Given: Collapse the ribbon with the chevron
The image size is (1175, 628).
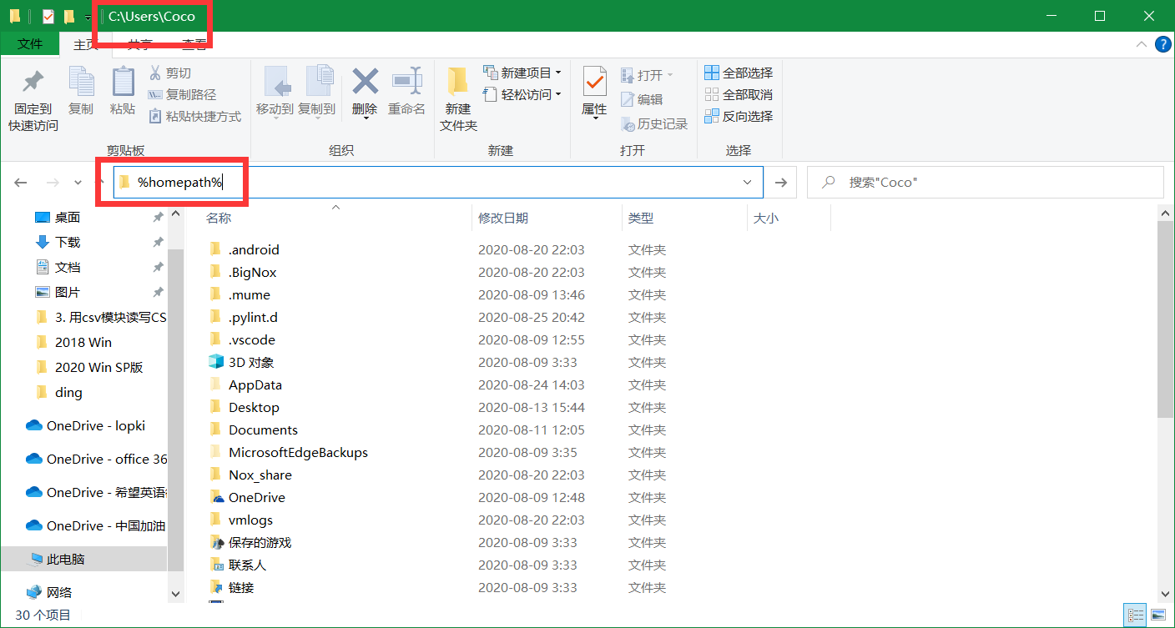Looking at the screenshot, I should click(x=1142, y=44).
